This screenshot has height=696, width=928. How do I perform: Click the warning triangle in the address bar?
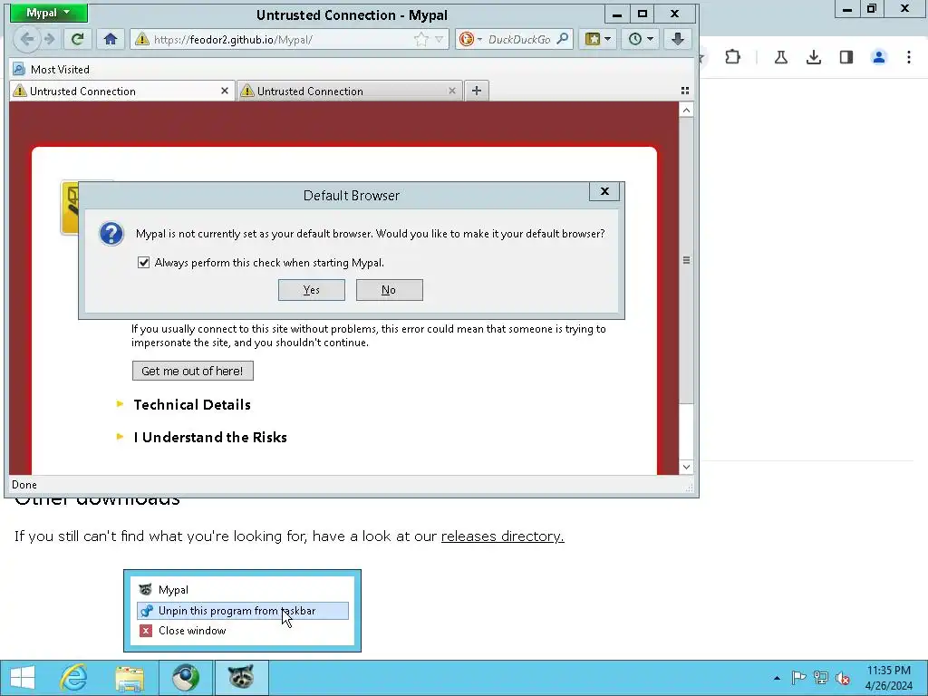pyautogui.click(x=142, y=39)
